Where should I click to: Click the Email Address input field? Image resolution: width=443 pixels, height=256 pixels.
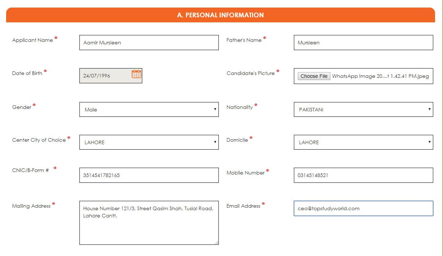[x=363, y=208]
